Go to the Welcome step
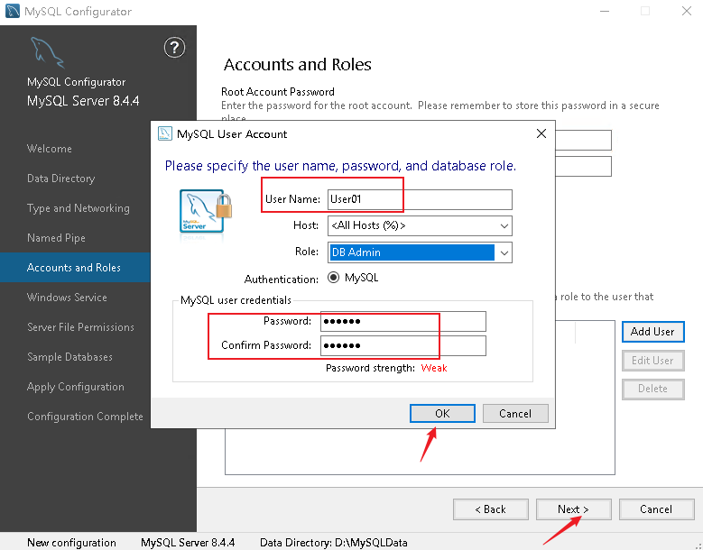703x550 pixels. [50, 149]
